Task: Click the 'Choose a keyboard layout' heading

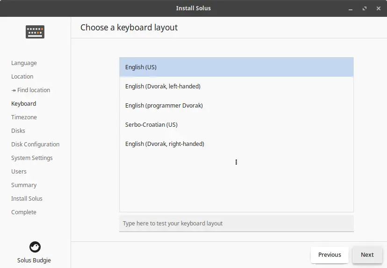Action: (x=129, y=28)
